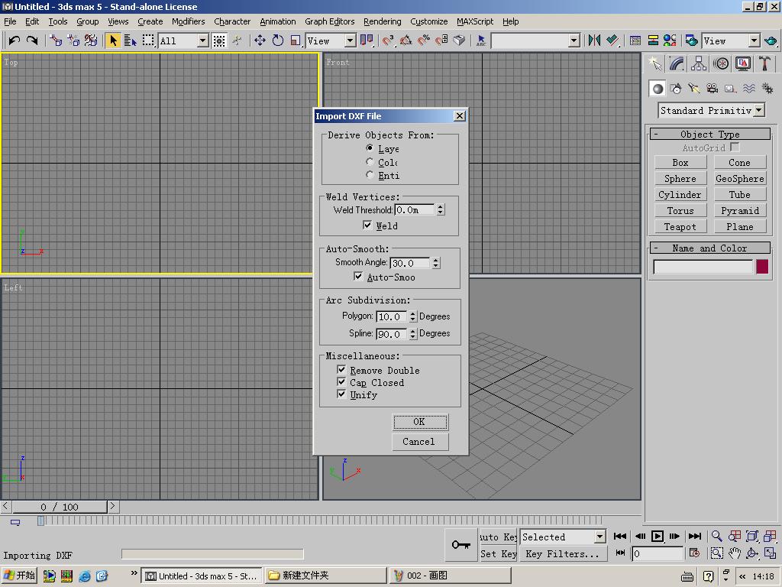Viewport: 782px width, 587px height.
Task: Open the Motion command panel tab
Action: (x=721, y=63)
